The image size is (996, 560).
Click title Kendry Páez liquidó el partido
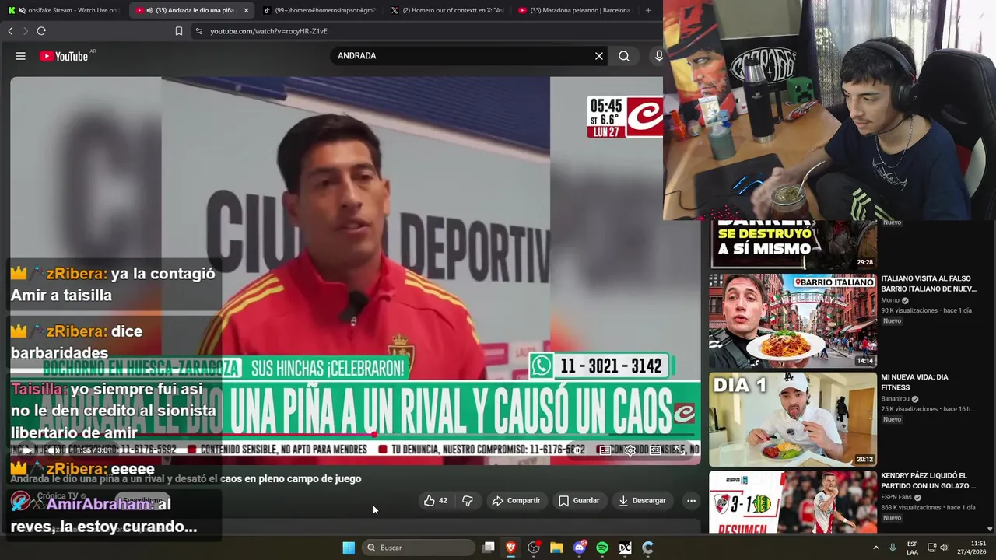[x=928, y=481]
